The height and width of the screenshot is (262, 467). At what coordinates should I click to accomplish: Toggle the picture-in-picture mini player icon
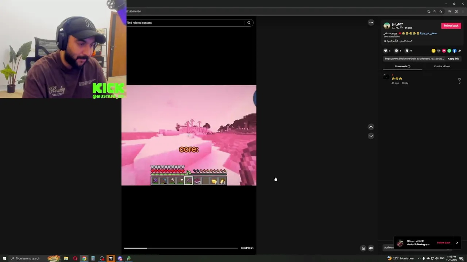pyautogui.click(x=363, y=248)
